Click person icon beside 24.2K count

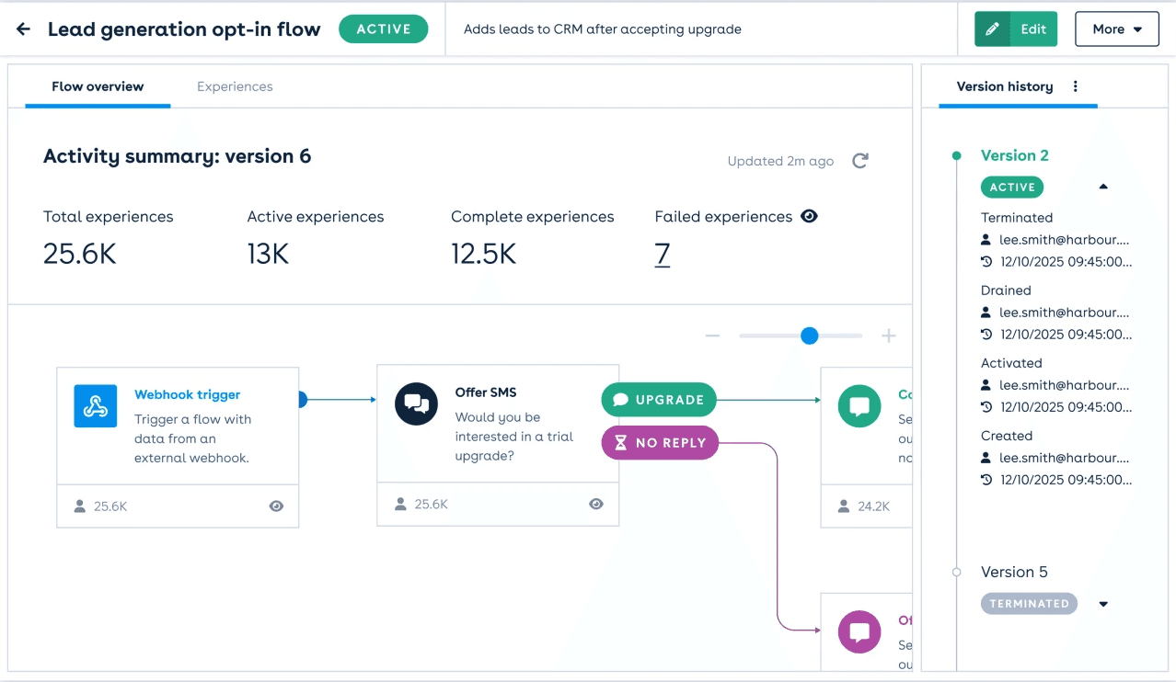click(845, 506)
